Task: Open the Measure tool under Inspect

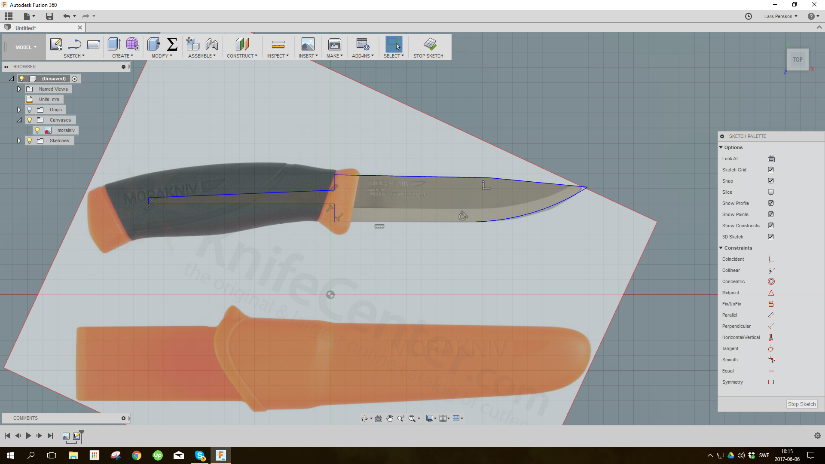Action: point(278,44)
